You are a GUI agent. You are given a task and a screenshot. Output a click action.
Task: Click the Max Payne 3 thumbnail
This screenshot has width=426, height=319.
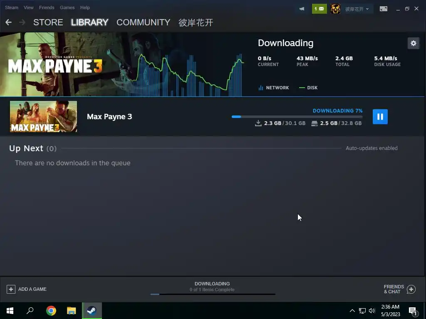[x=43, y=116]
